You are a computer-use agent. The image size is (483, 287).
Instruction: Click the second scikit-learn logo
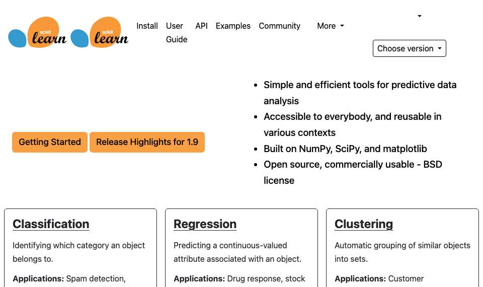tap(99, 32)
